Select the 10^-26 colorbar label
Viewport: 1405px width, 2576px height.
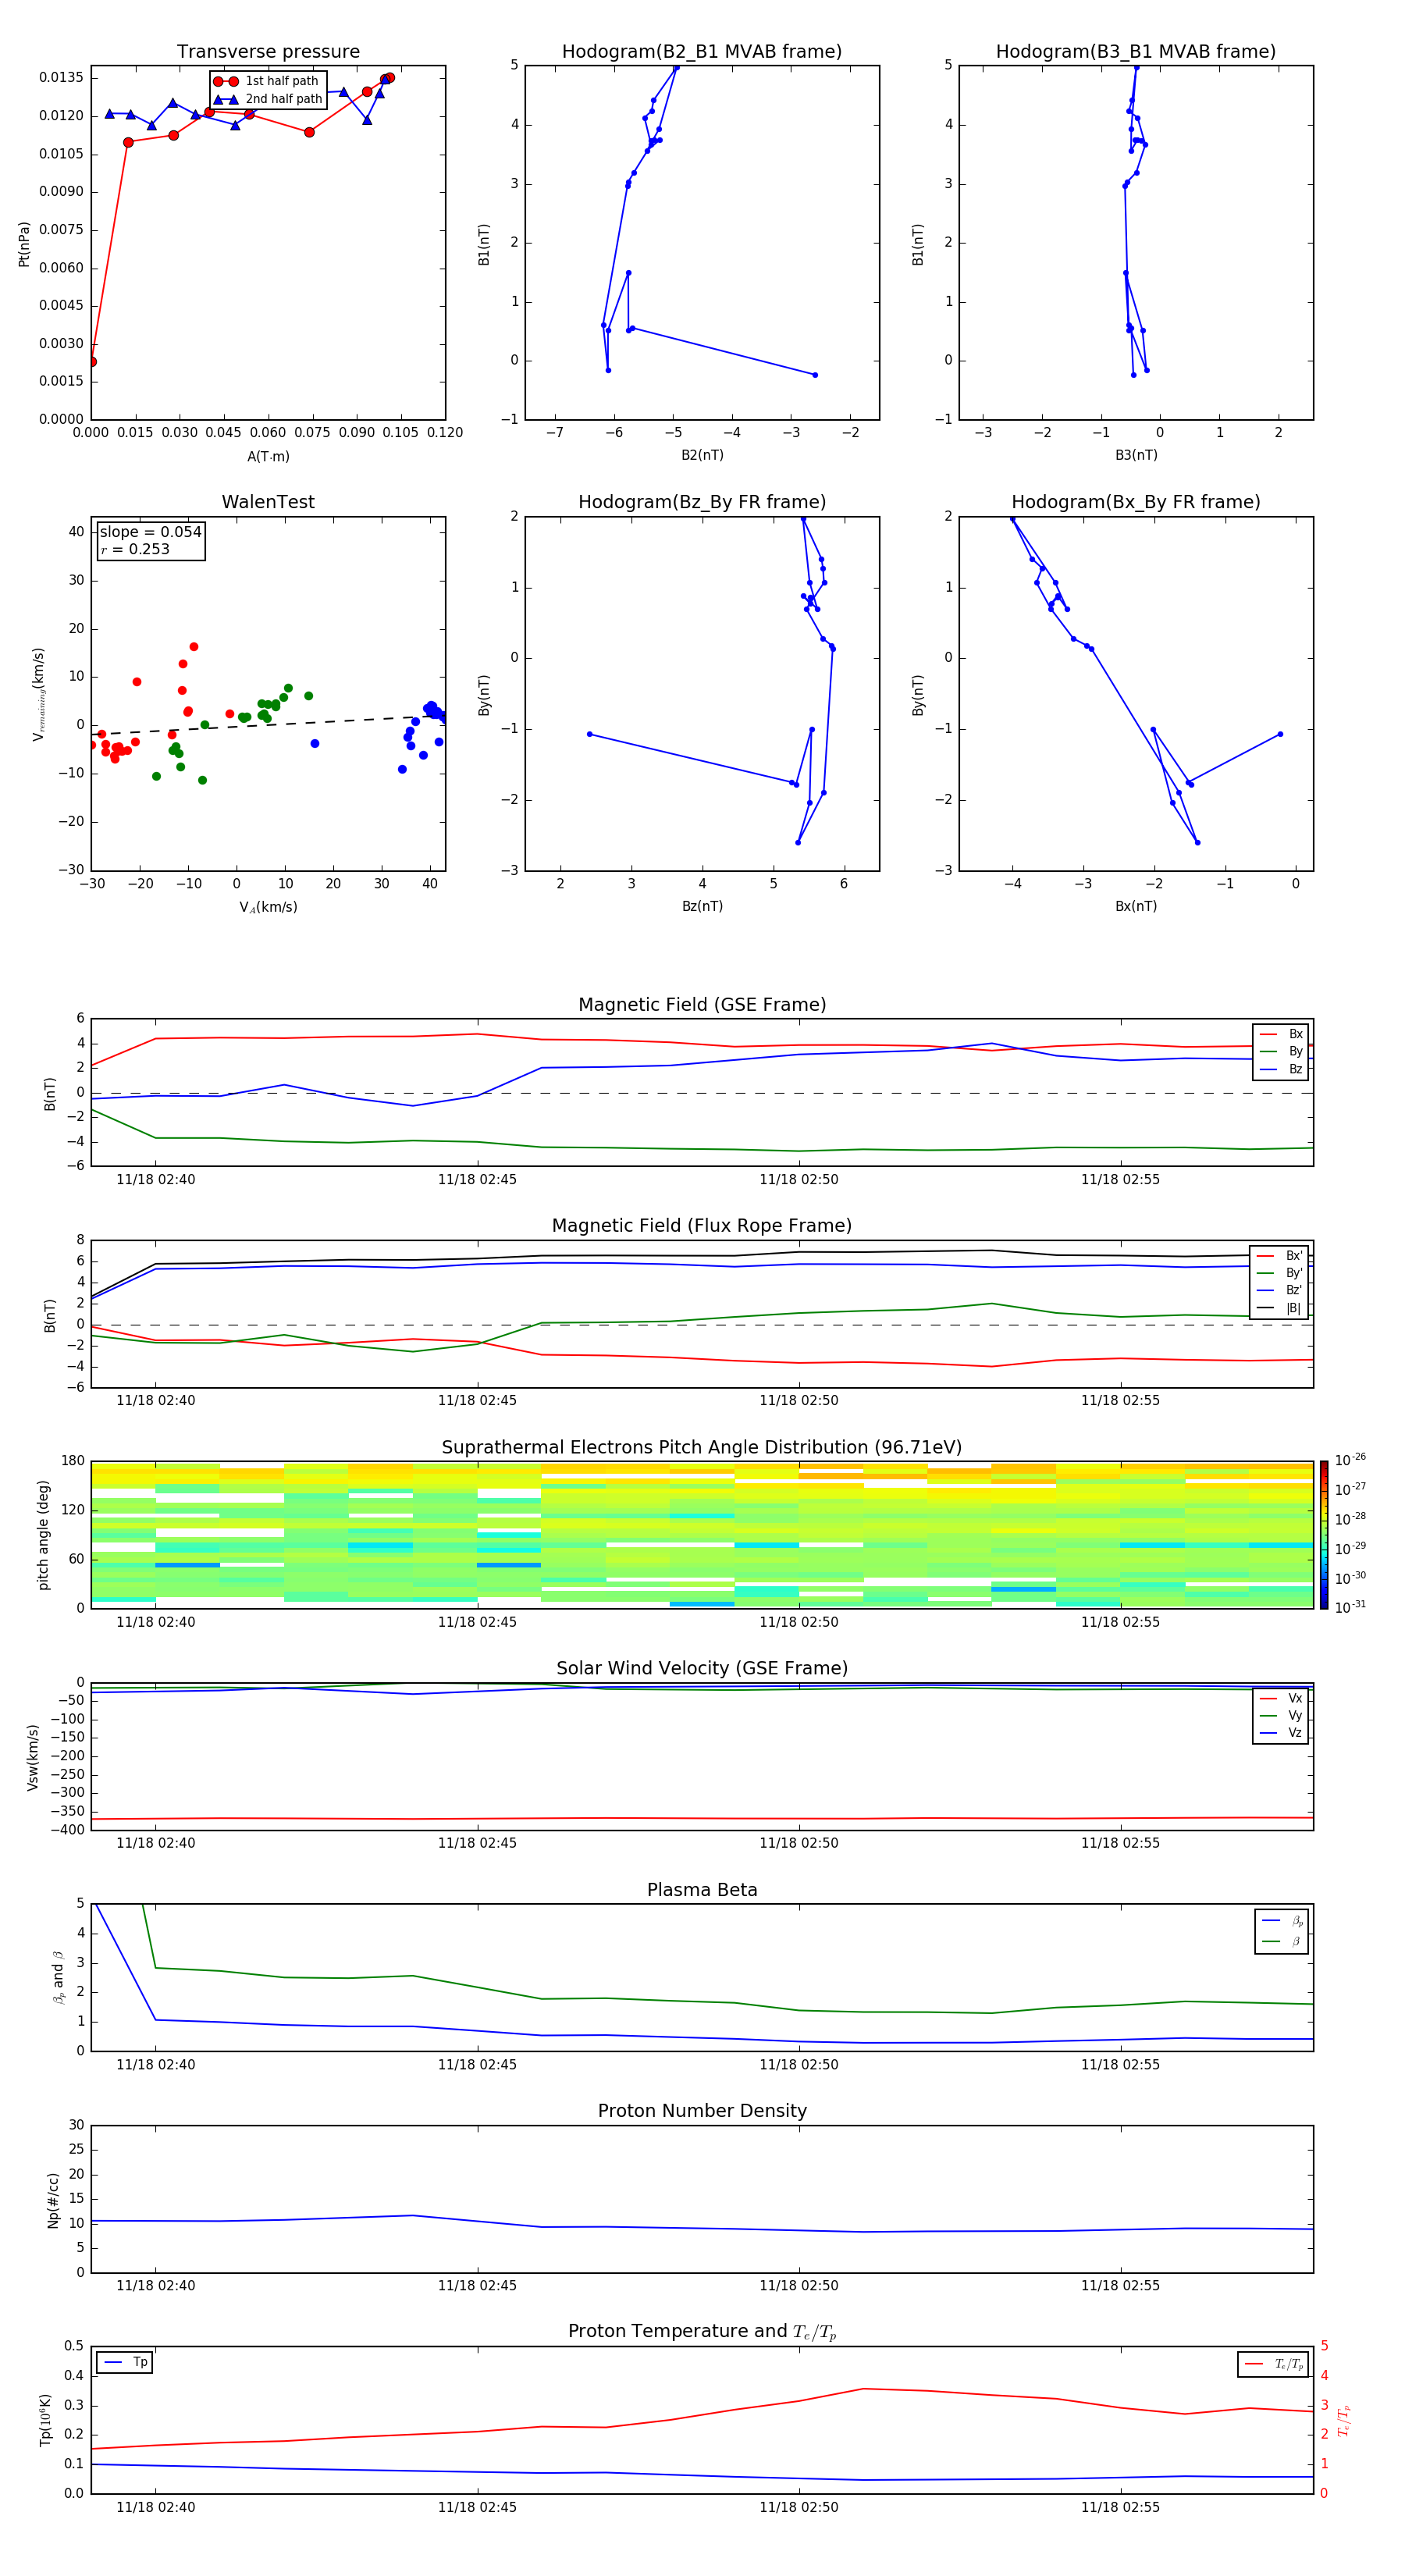coord(1350,1460)
